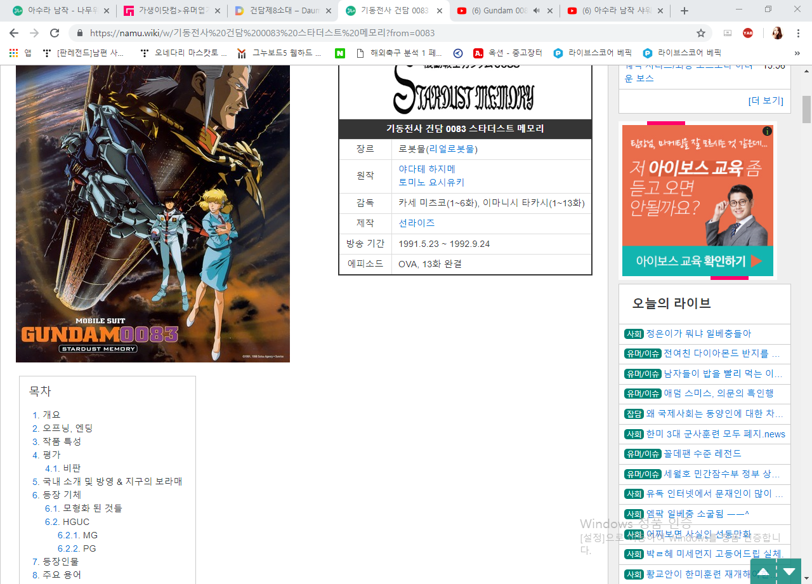
Task: Go back to the previous page
Action: [14, 33]
